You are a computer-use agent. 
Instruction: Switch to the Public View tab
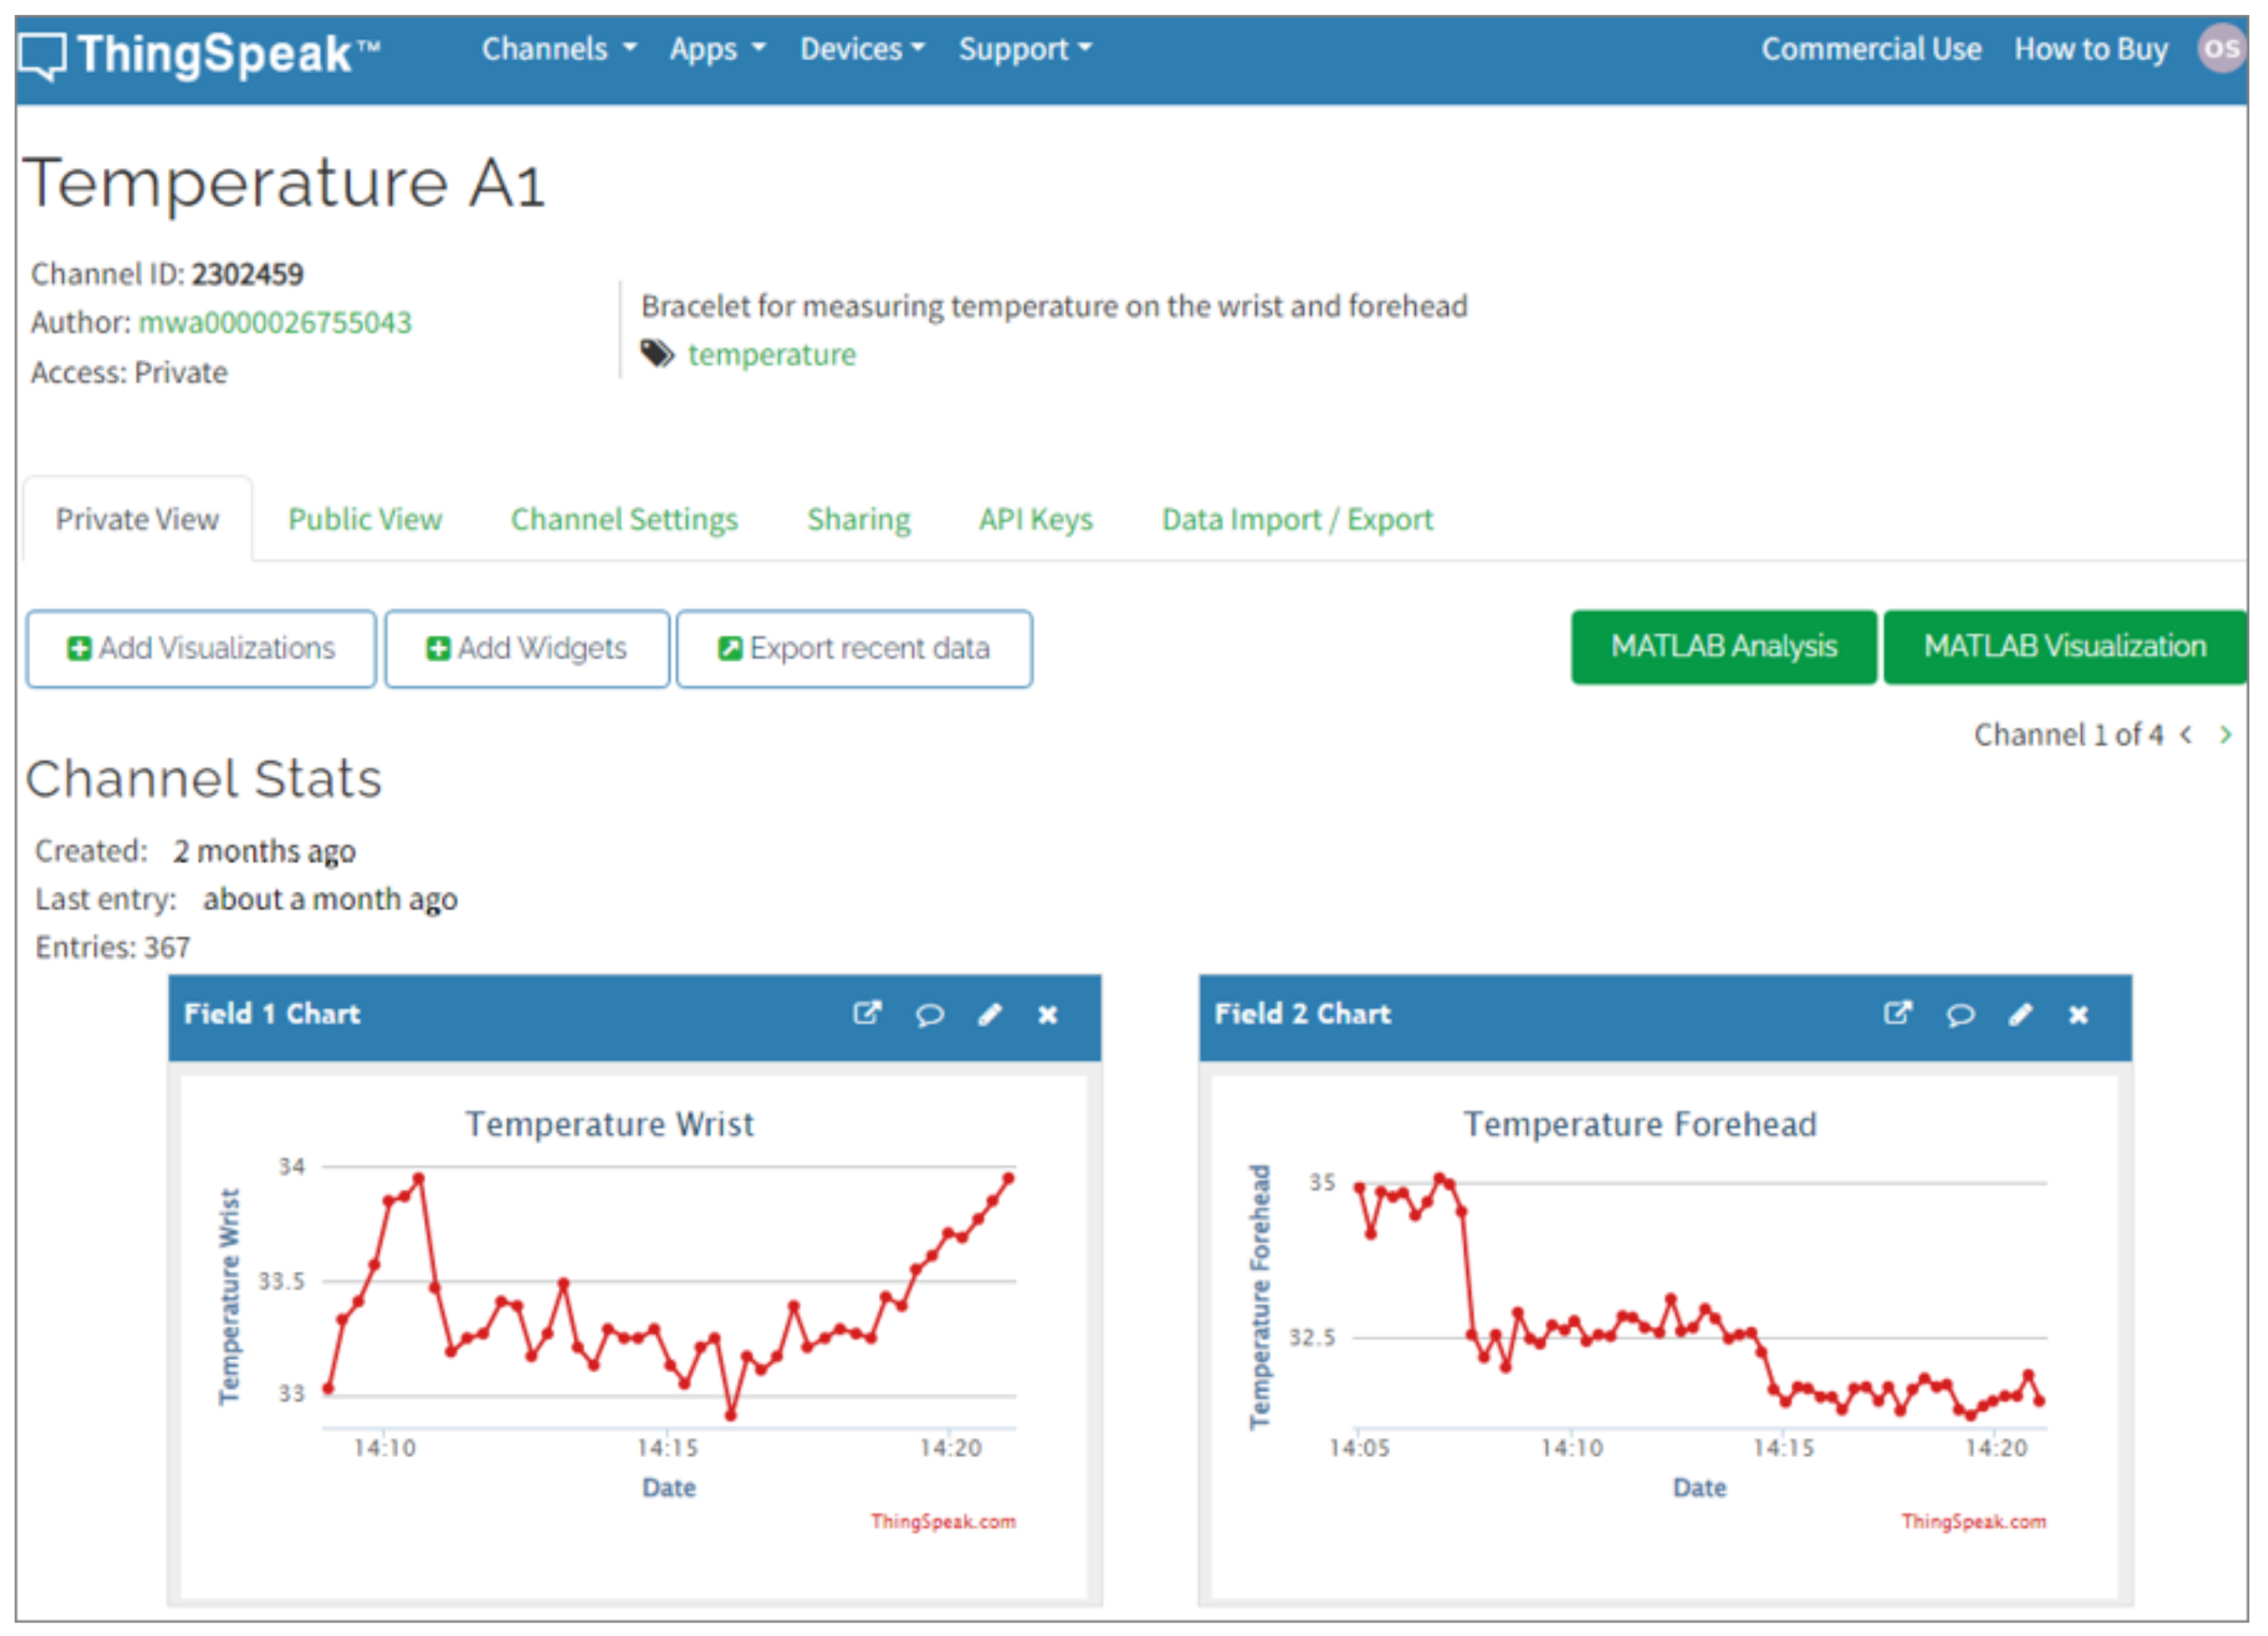pos(365,519)
